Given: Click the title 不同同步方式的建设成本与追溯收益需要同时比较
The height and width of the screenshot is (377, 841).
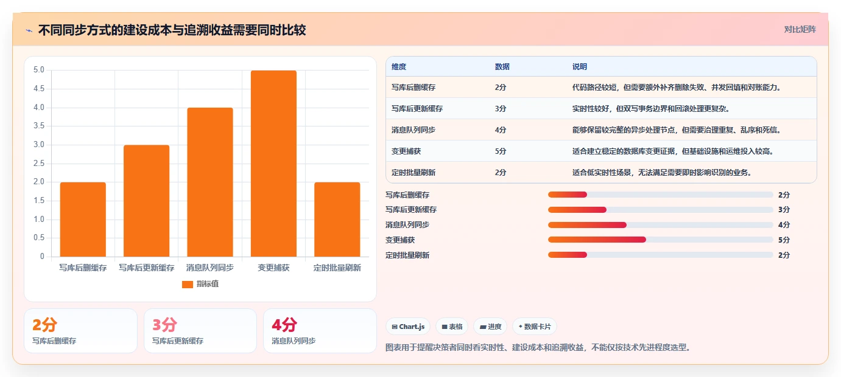Looking at the screenshot, I should 172,30.
